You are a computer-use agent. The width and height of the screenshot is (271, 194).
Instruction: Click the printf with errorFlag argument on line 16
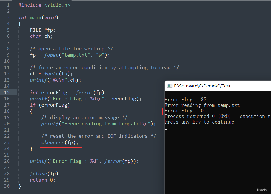click(86, 99)
